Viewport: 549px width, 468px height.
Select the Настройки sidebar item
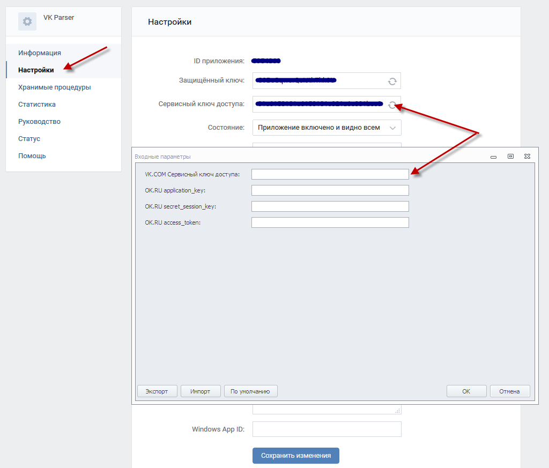click(x=36, y=70)
